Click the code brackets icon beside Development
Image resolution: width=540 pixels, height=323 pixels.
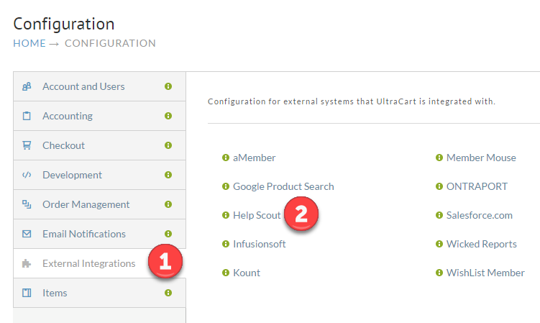27,175
